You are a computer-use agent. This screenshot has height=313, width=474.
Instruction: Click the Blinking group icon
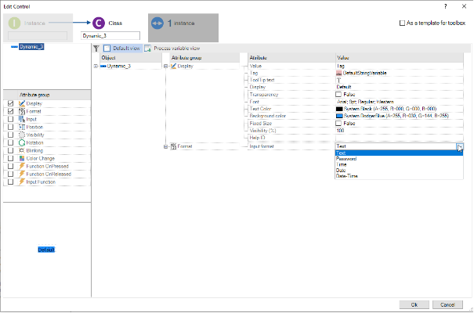coord(22,150)
